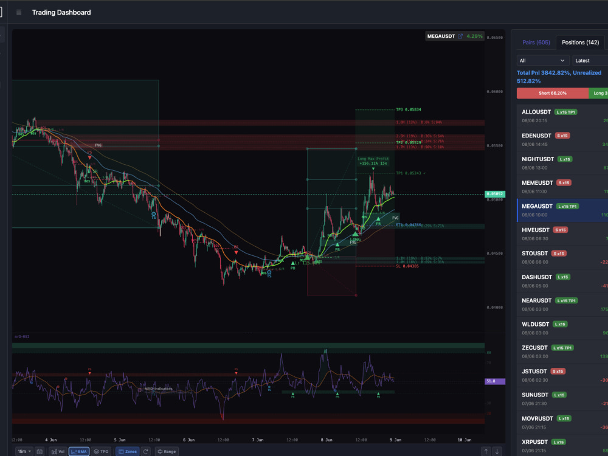Open MEGAUSDT external link icon
This screenshot has height=456, width=608.
[x=460, y=36]
